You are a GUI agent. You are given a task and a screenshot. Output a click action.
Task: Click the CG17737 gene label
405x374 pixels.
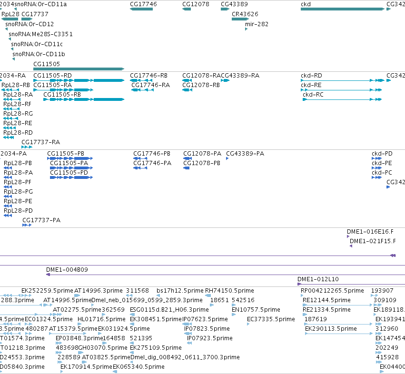(x=35, y=14)
